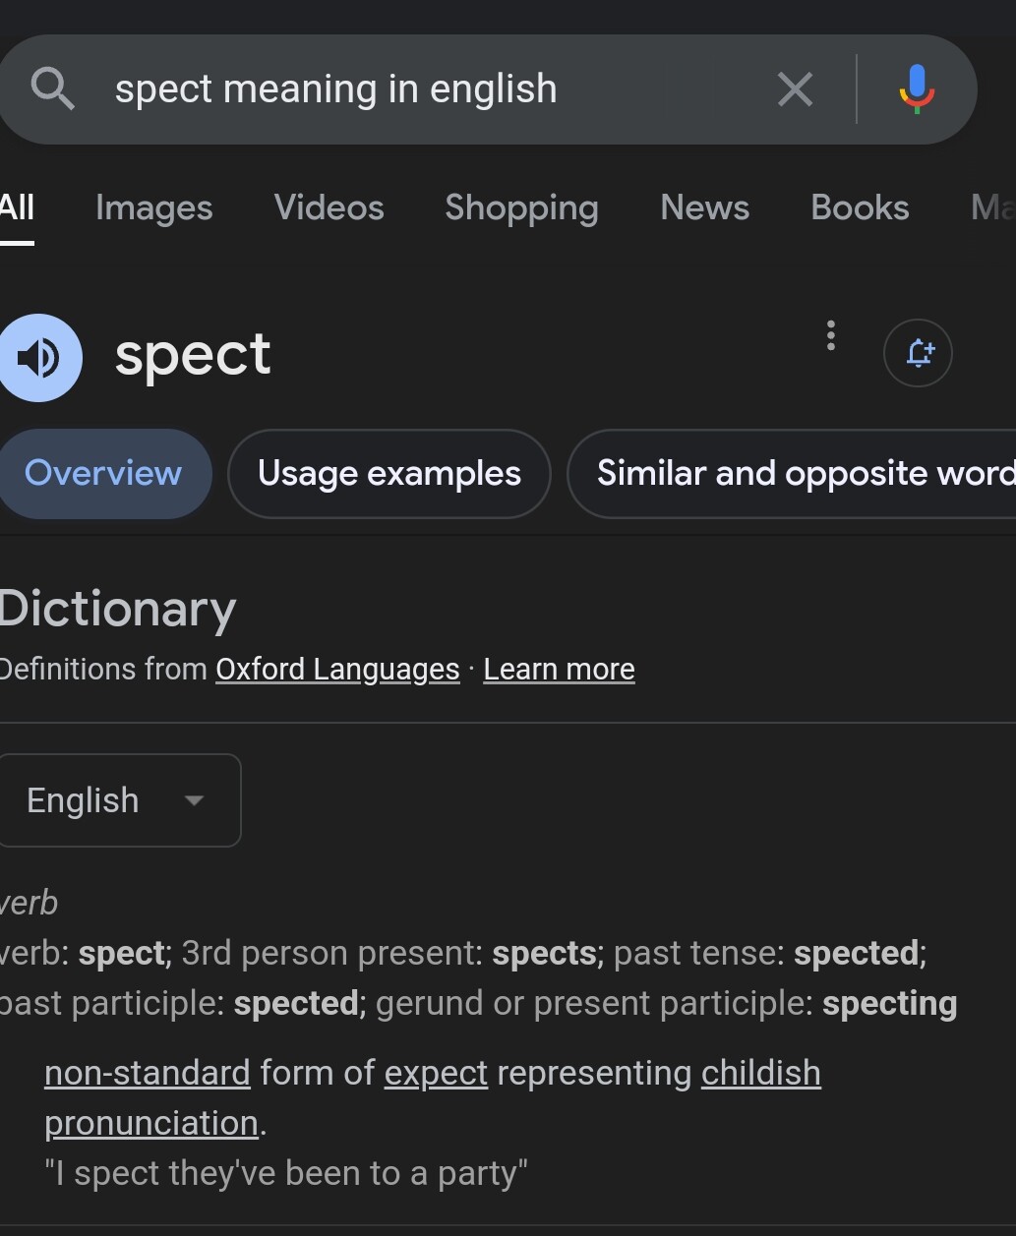Screen dimensions: 1016x1236
Task: Follow the non-standard word link
Action: (x=148, y=1073)
